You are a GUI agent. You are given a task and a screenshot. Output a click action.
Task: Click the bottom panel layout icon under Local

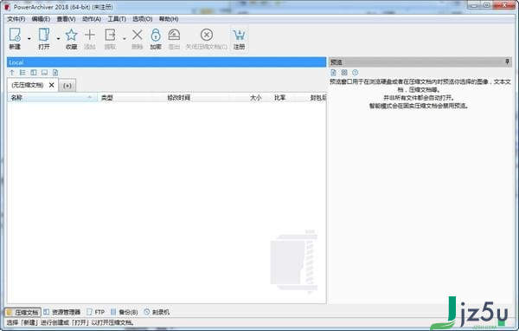pyautogui.click(x=44, y=72)
